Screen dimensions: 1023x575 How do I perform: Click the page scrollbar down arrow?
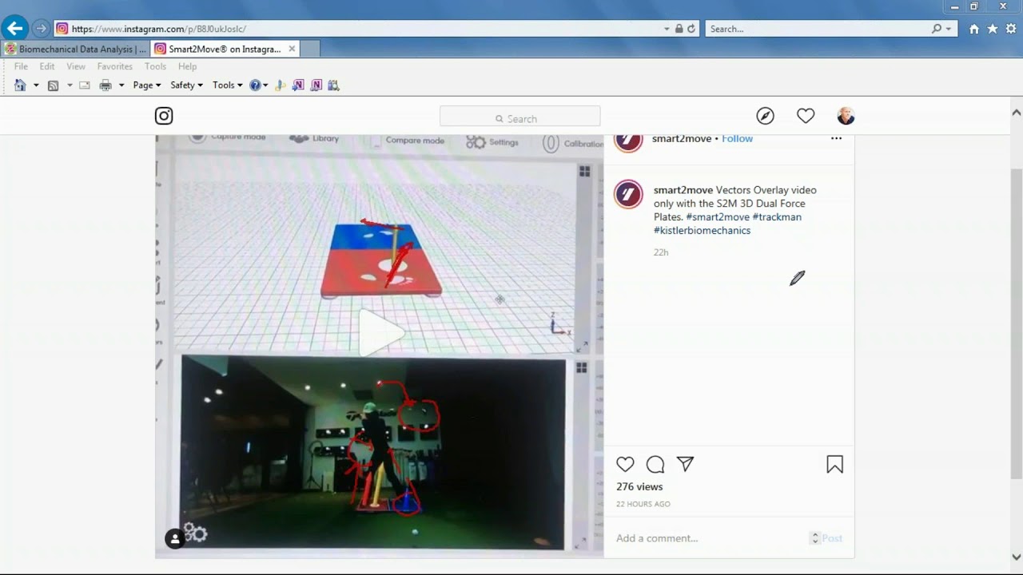click(x=1017, y=557)
